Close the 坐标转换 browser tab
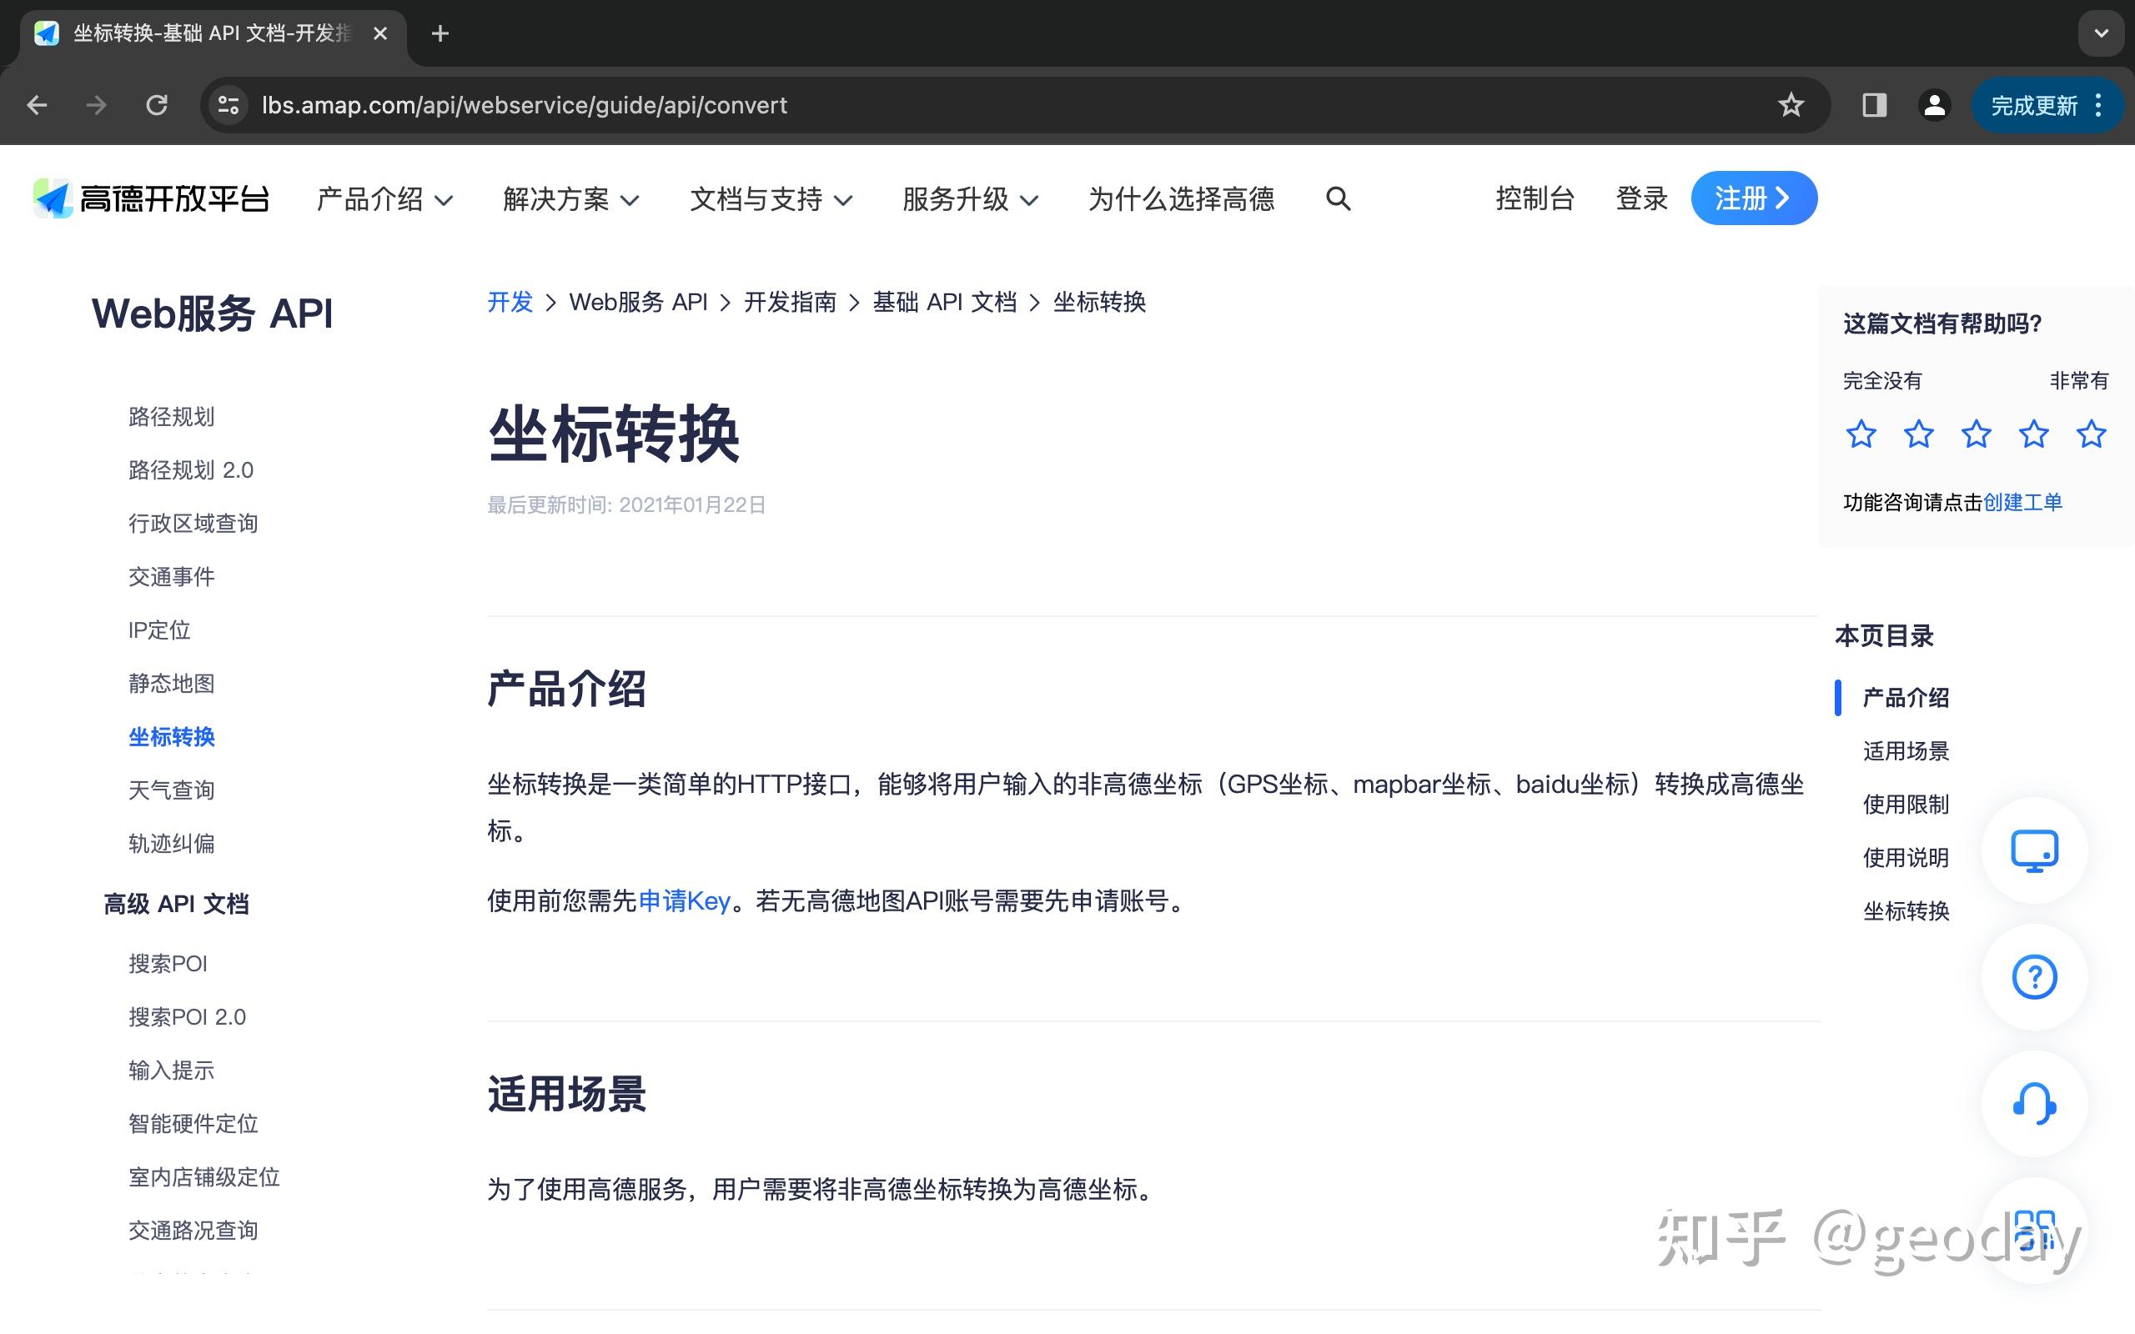2135x1334 pixels. [x=380, y=33]
